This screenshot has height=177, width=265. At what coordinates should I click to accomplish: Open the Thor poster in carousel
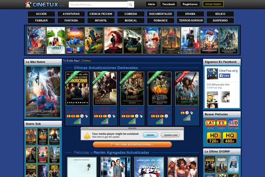229,40
